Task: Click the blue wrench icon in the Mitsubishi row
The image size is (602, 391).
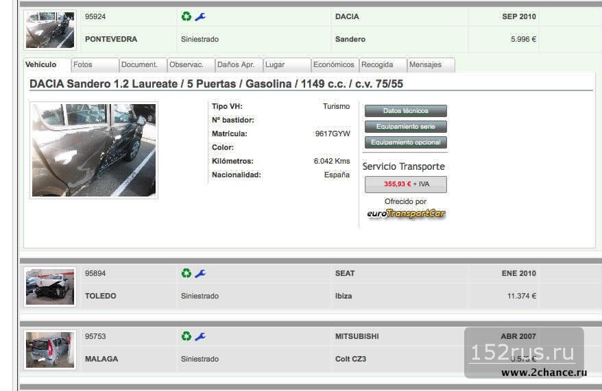Action: 200,336
